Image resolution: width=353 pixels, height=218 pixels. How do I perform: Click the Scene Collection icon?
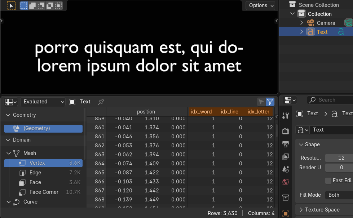click(x=292, y=4)
